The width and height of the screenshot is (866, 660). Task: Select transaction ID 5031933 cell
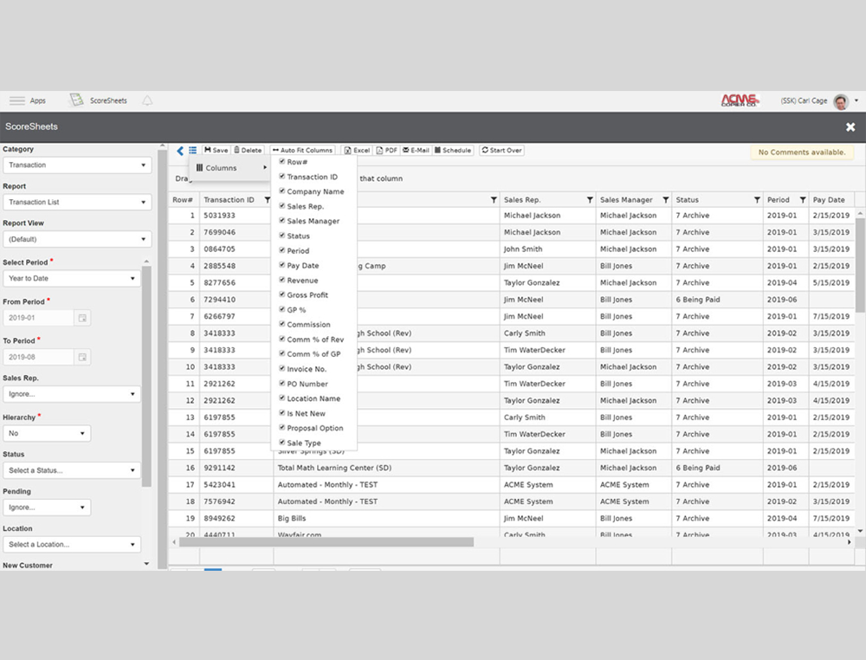tap(236, 216)
